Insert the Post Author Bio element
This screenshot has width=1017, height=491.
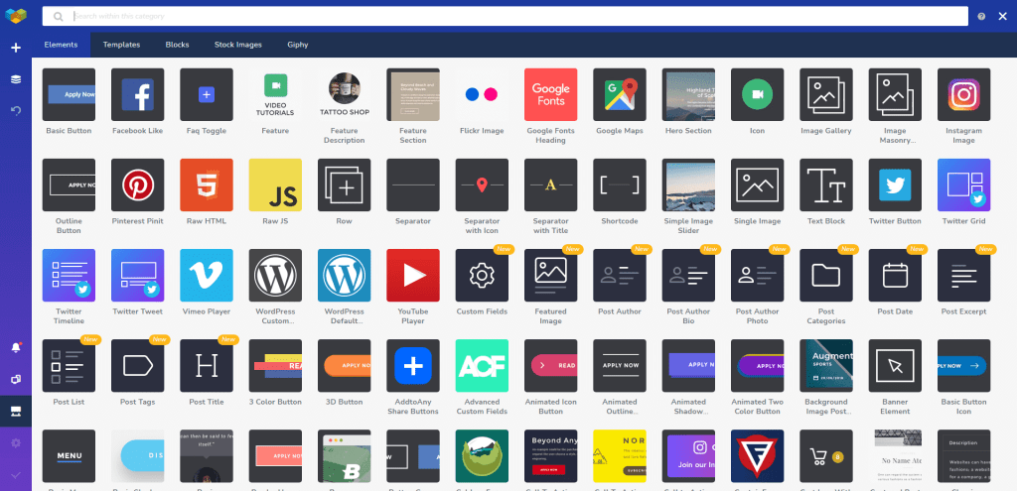[688, 276]
